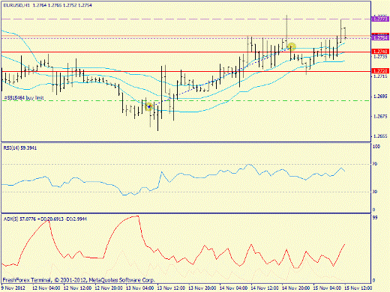Click the '15 Nov 12:00' time axis label
Image resolution: width=390 pixels, height=292 pixels.
tap(358, 288)
